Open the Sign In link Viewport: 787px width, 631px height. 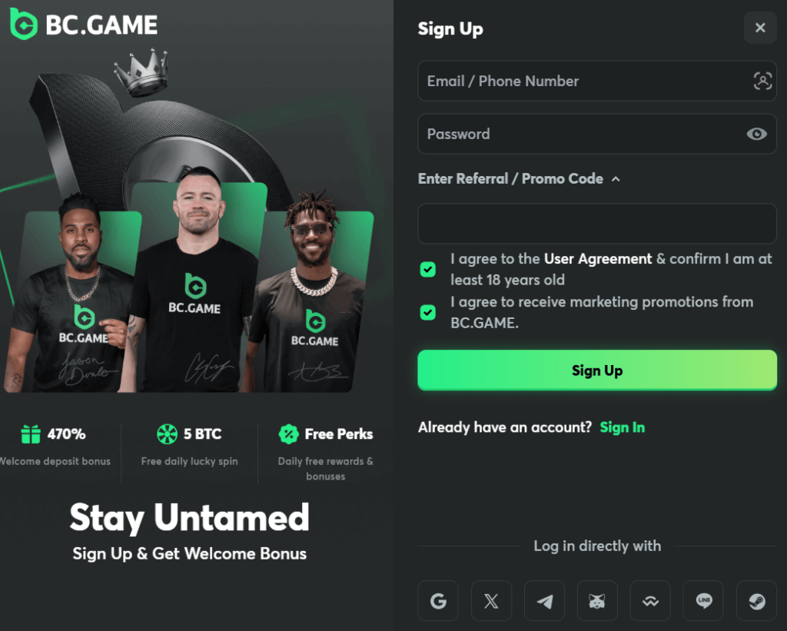click(623, 427)
